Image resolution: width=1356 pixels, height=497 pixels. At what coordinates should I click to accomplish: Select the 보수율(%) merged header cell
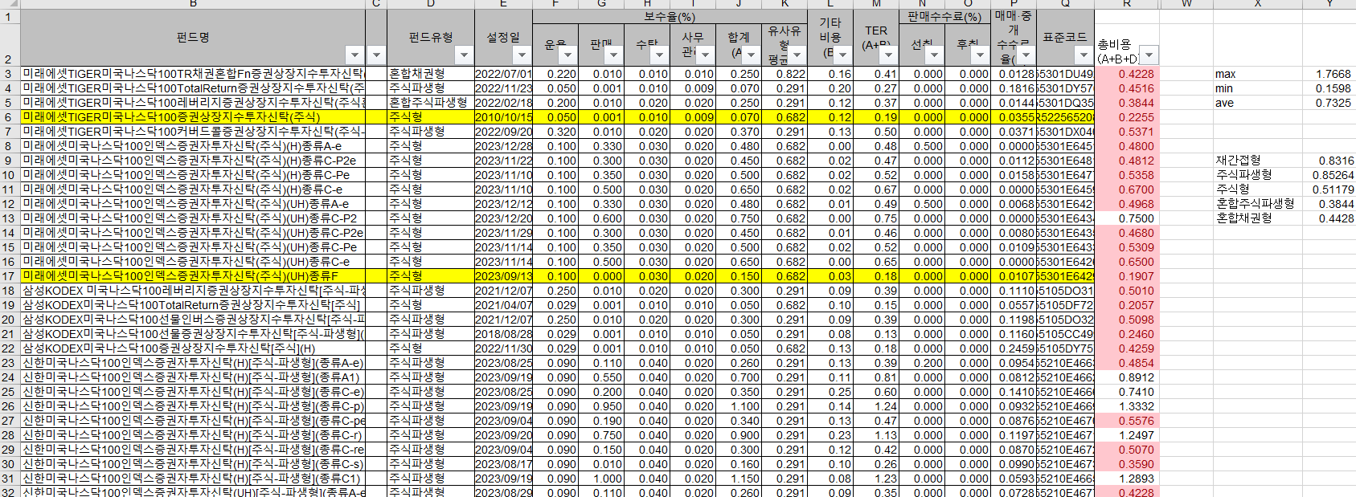pos(670,16)
